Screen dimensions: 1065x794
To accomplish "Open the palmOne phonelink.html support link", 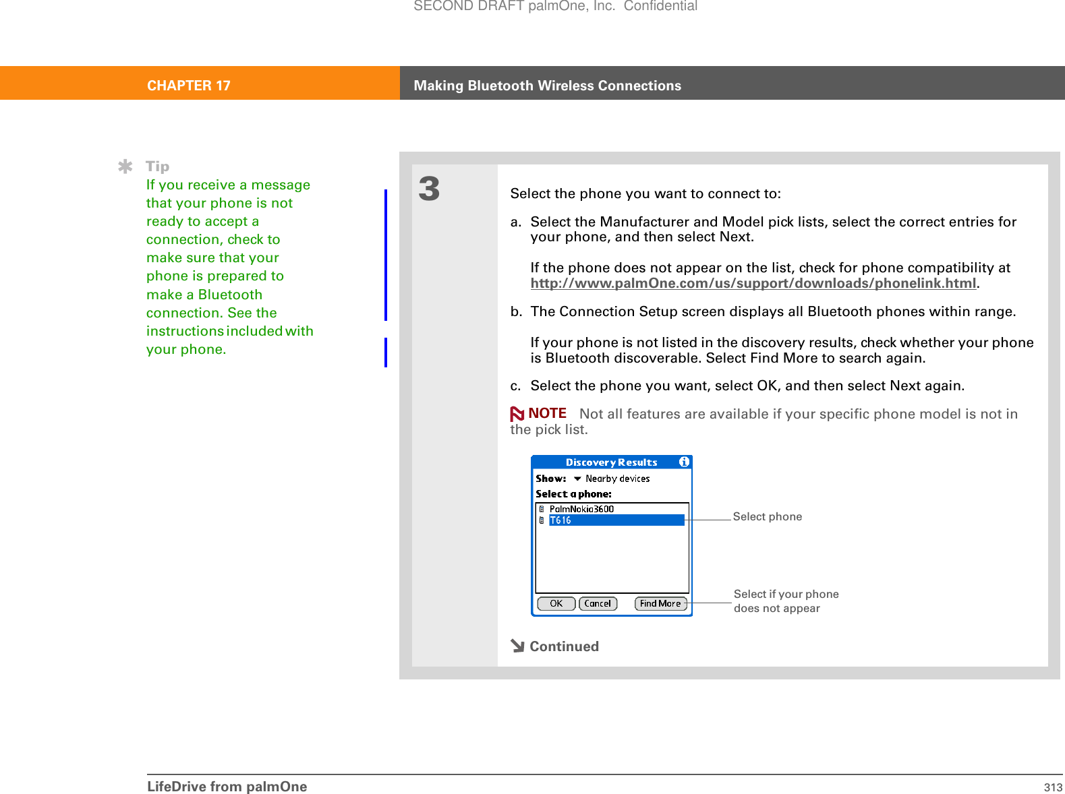I will point(753,283).
